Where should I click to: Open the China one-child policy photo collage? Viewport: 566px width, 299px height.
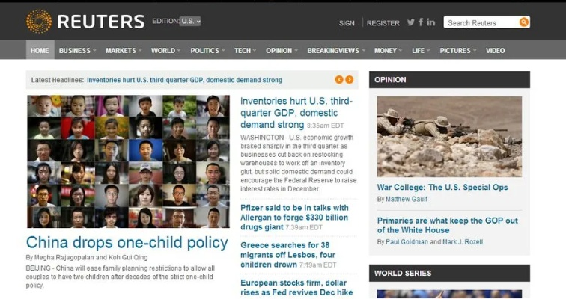[129, 161]
